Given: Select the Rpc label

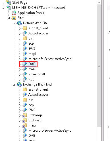Looking at the screenshot, I should pyautogui.click(x=31, y=79).
